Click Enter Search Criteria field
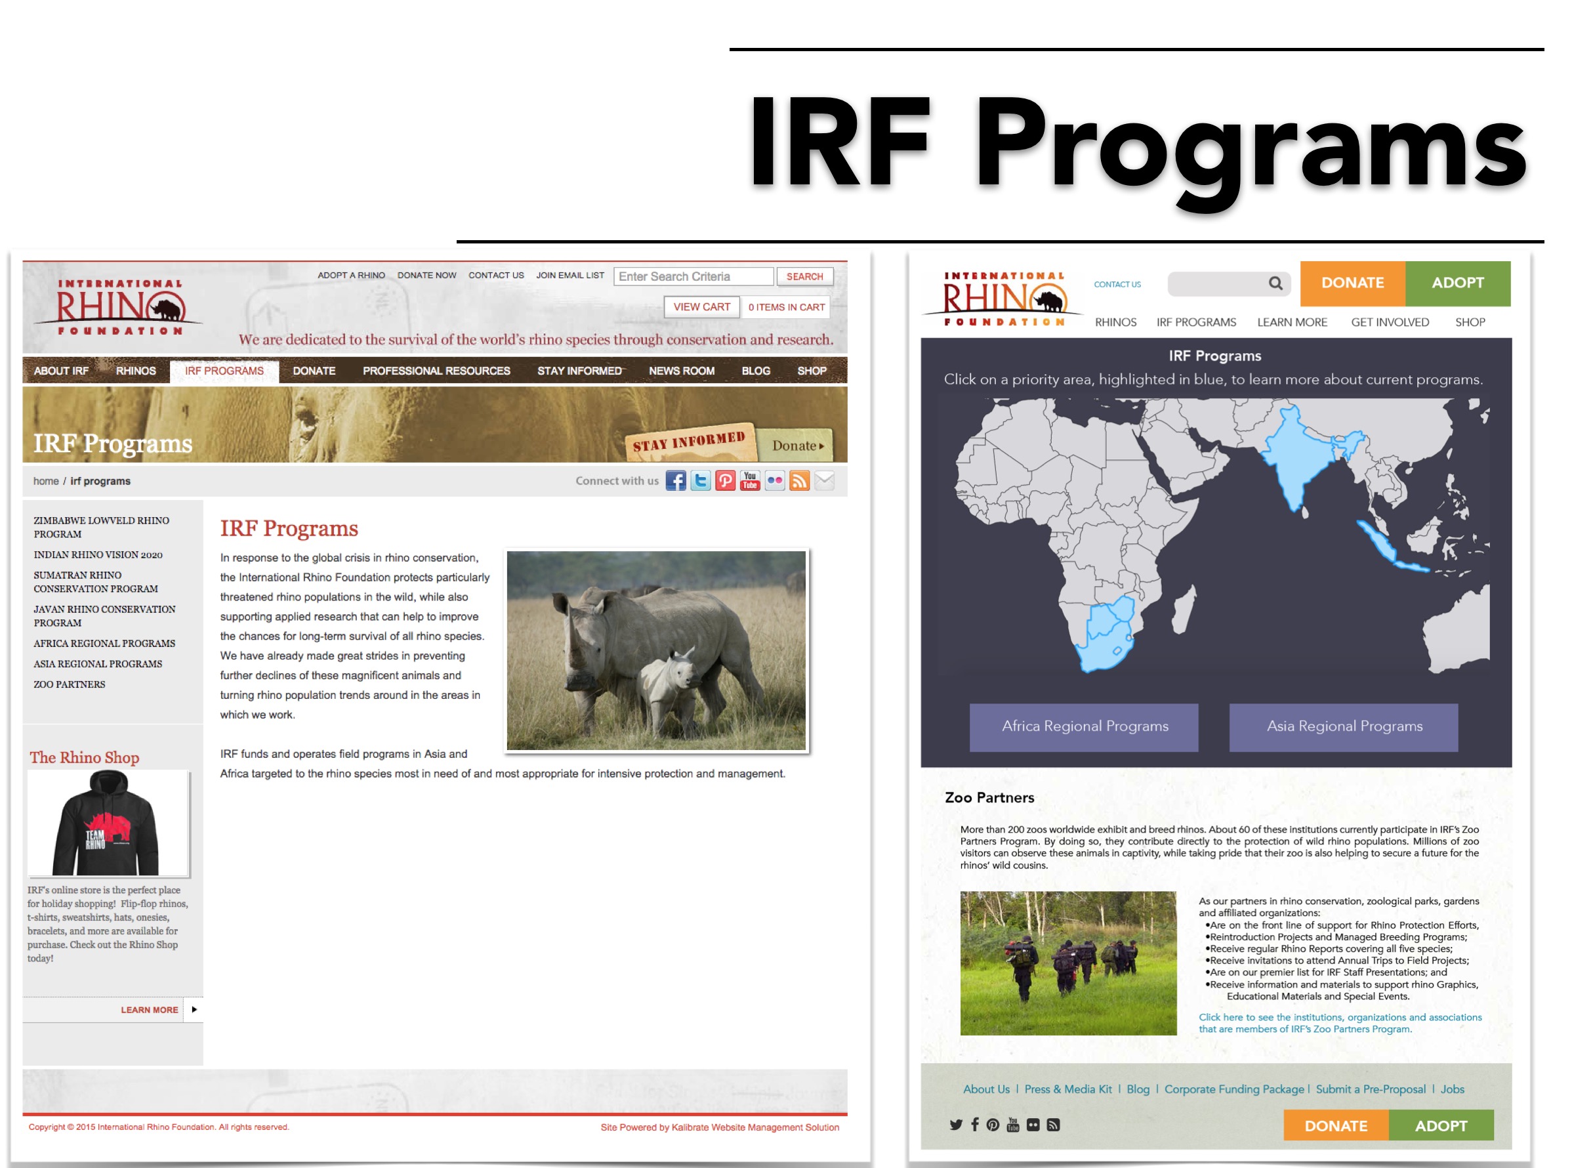The width and height of the screenshot is (1572, 1168). (693, 276)
